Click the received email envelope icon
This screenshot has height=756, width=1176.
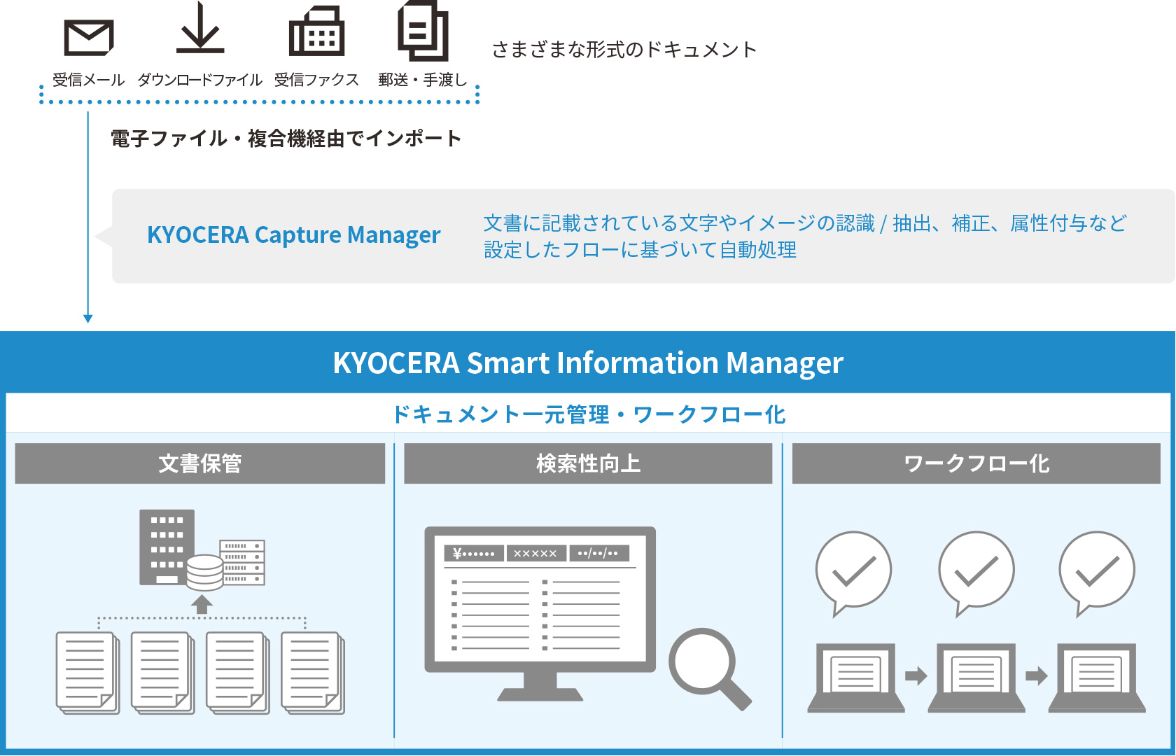(x=89, y=37)
